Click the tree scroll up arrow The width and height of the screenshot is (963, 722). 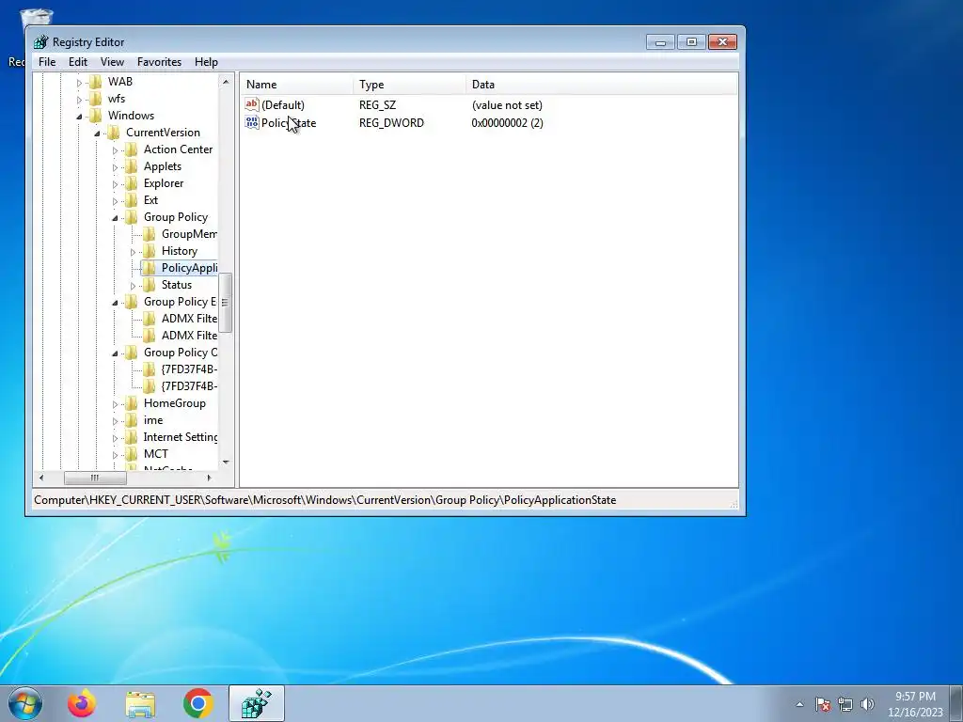coord(226,82)
